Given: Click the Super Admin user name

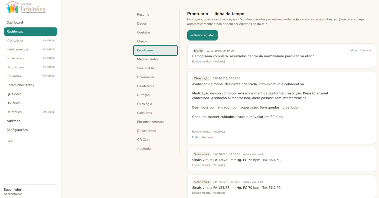Looking at the screenshot, I should [14, 190].
